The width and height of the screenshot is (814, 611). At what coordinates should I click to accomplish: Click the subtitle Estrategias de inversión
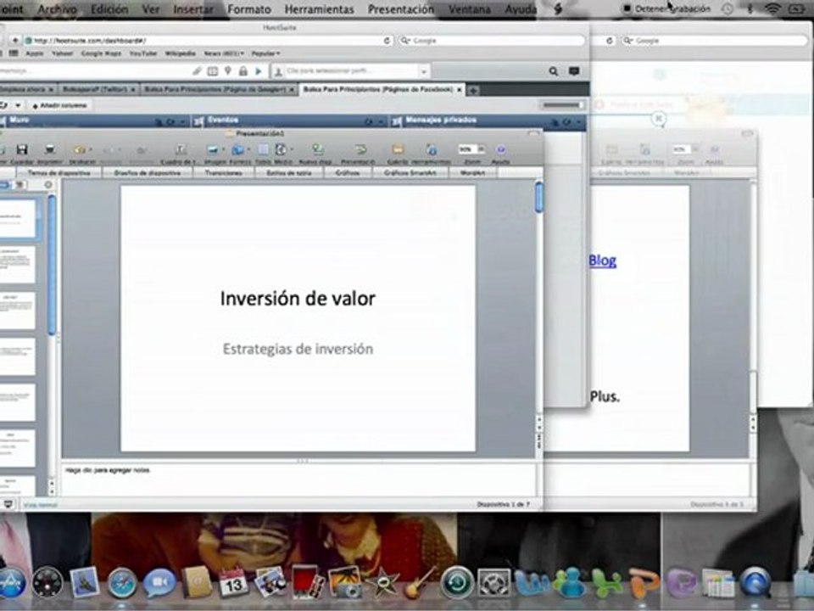pyautogui.click(x=298, y=349)
